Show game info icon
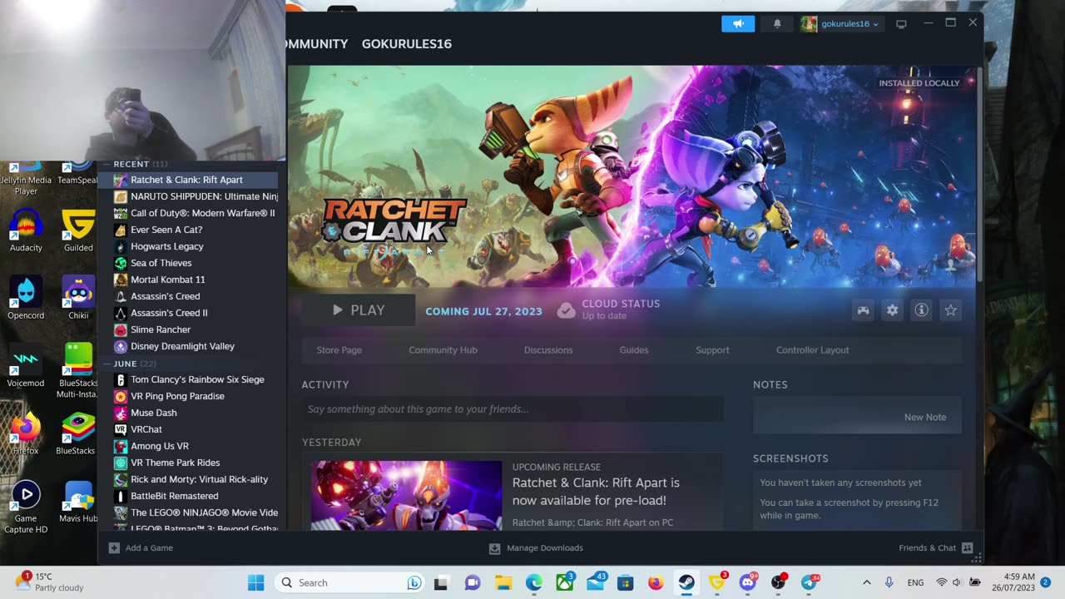The height and width of the screenshot is (599, 1065). 921,310
